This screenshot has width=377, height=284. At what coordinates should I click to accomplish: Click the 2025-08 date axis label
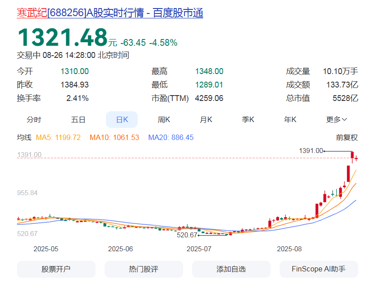(x=289, y=249)
